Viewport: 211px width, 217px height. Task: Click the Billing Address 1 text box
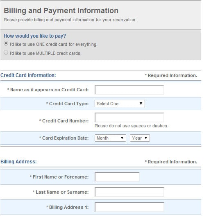point(129,207)
